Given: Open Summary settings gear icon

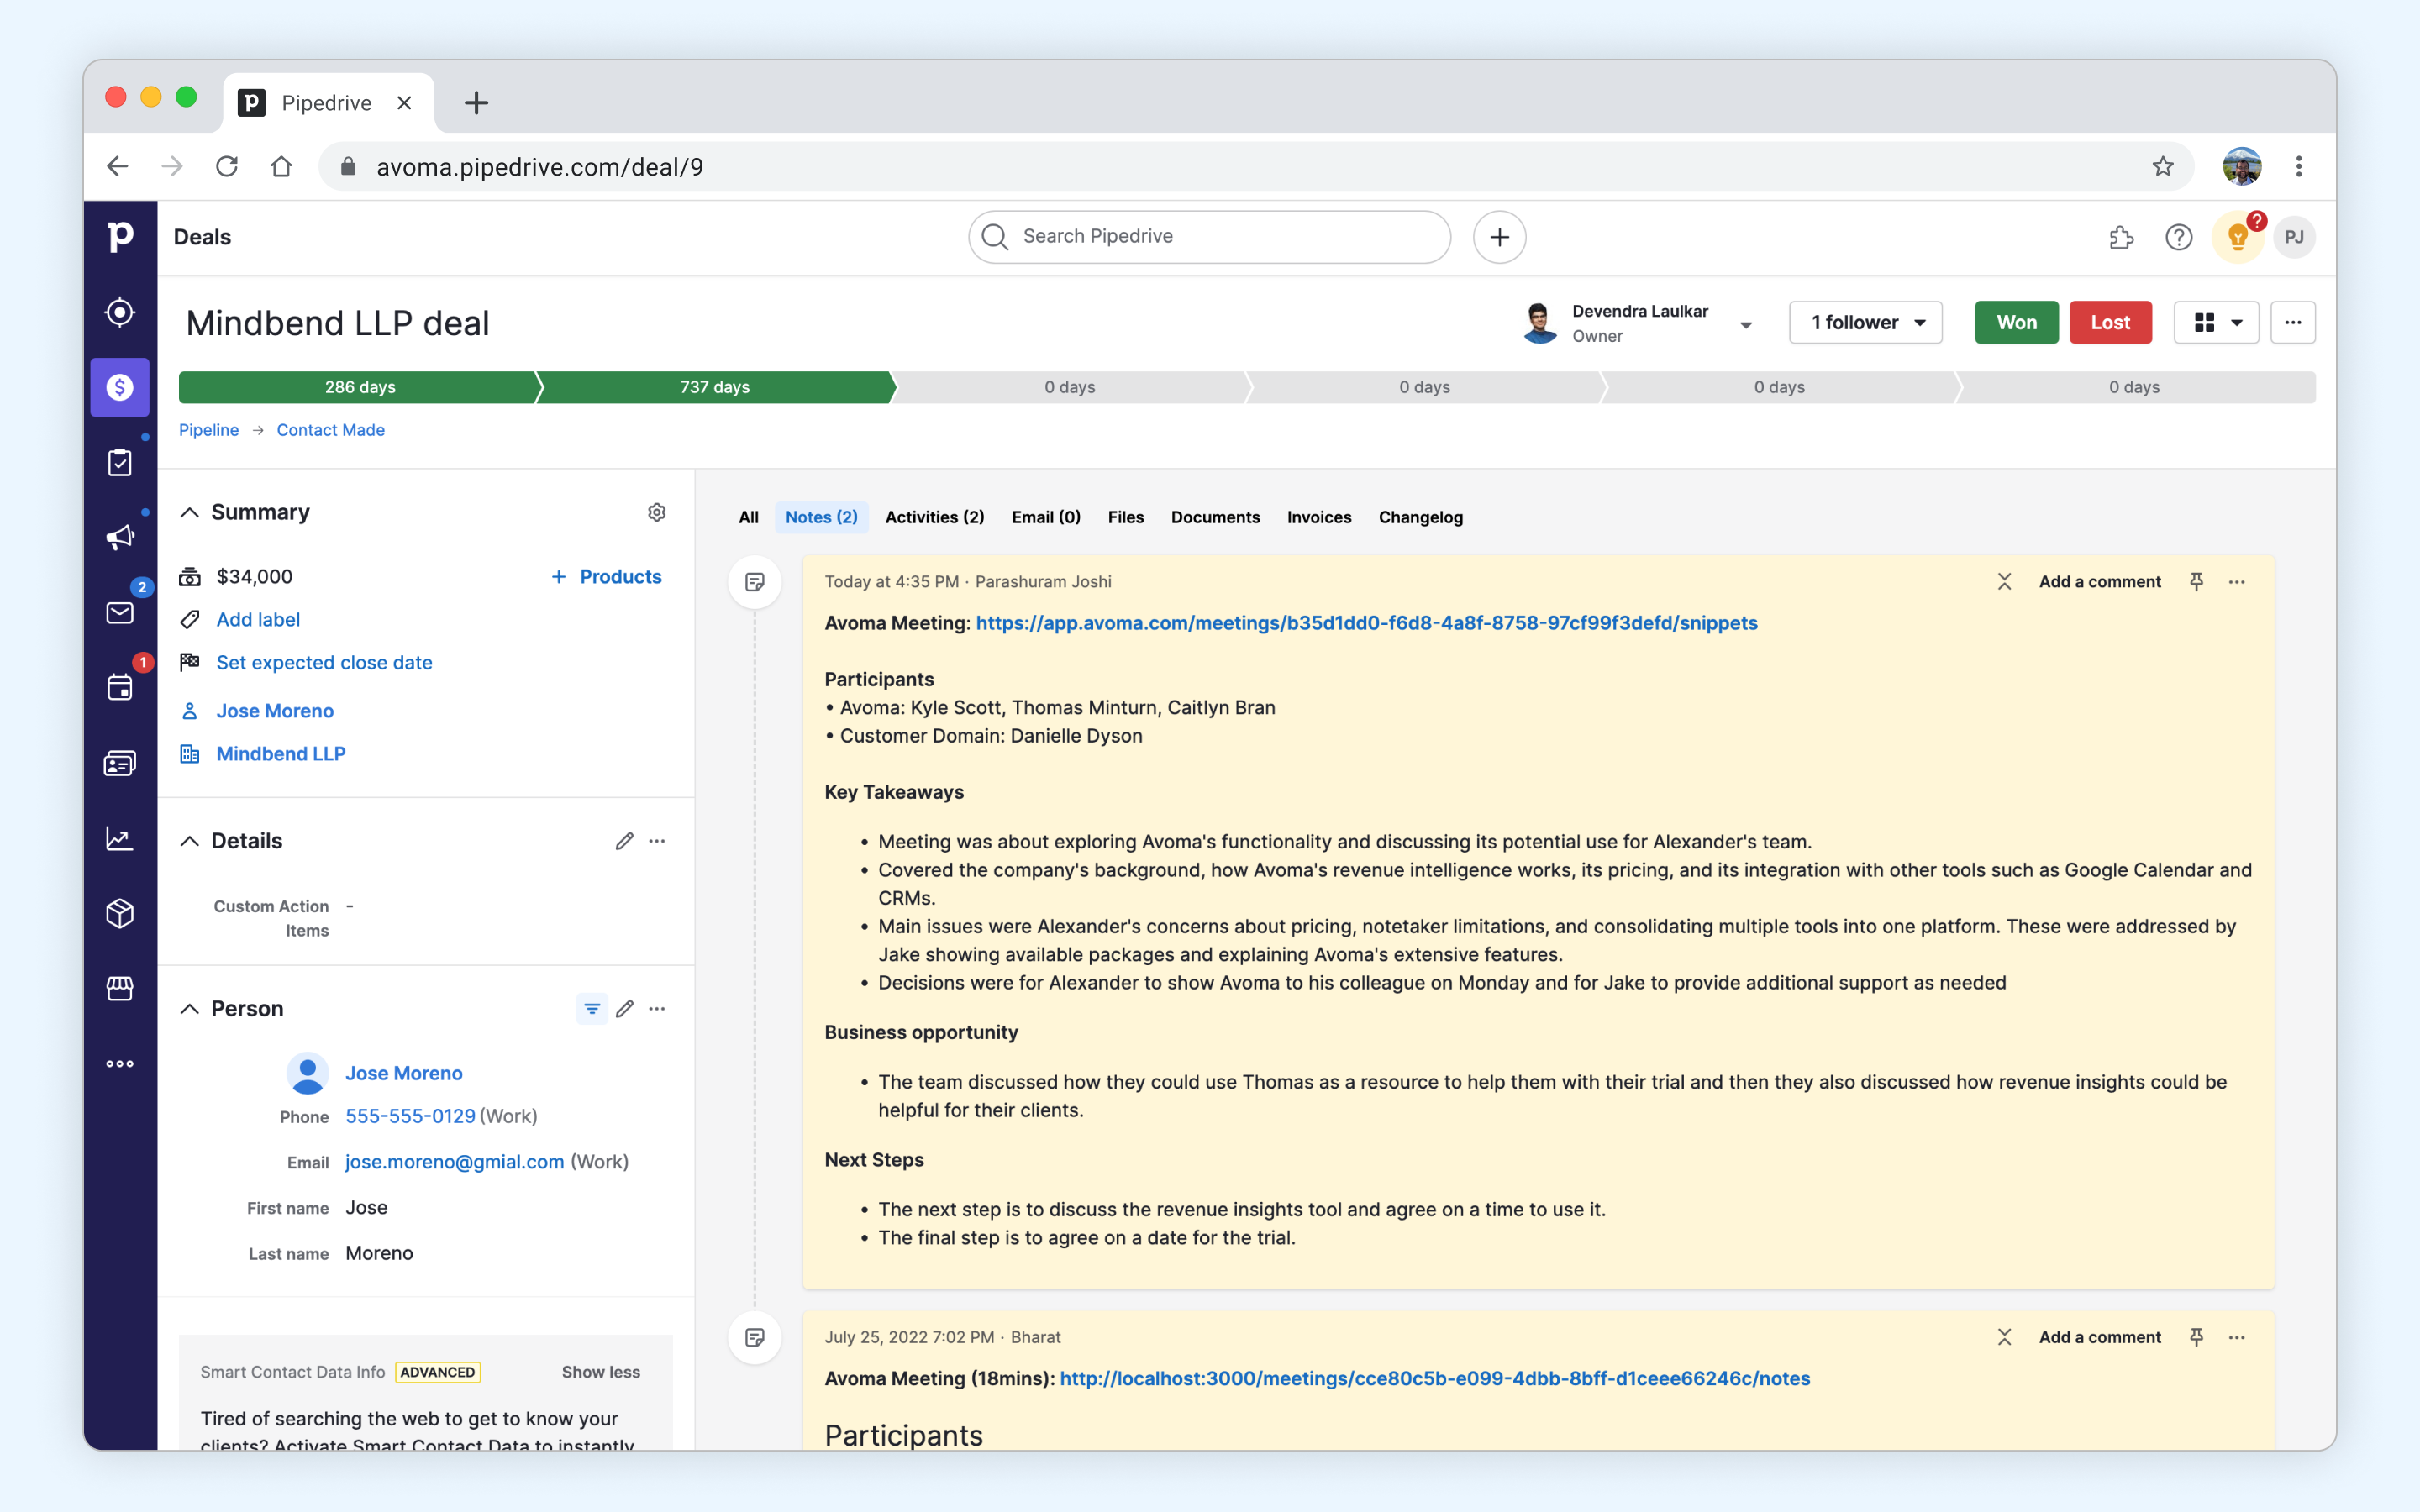Looking at the screenshot, I should click(x=657, y=512).
